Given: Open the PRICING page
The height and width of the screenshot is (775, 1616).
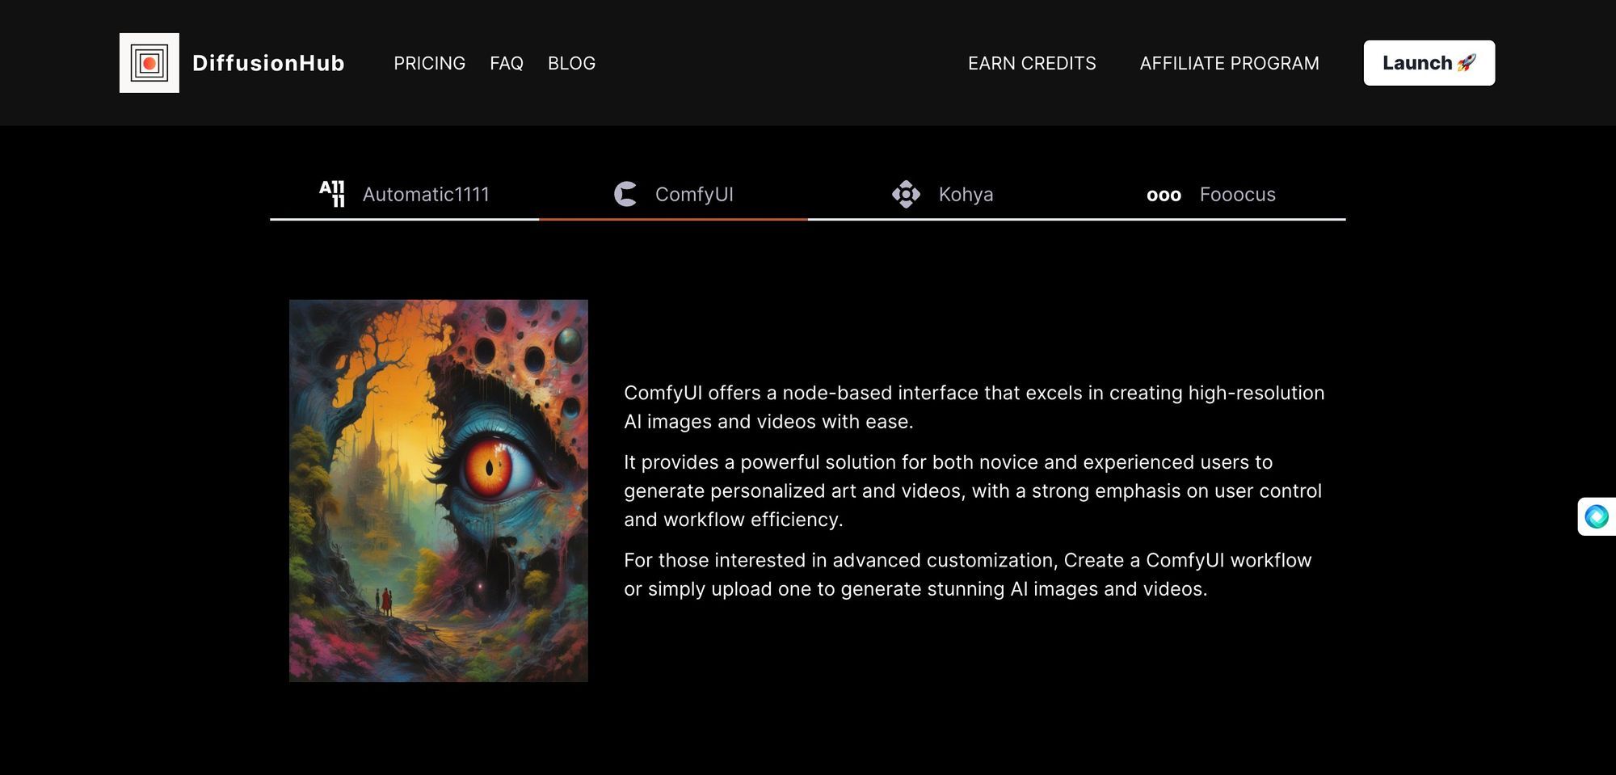Looking at the screenshot, I should pos(429,63).
